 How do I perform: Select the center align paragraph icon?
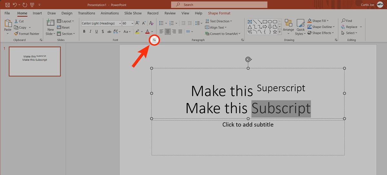coord(168,32)
